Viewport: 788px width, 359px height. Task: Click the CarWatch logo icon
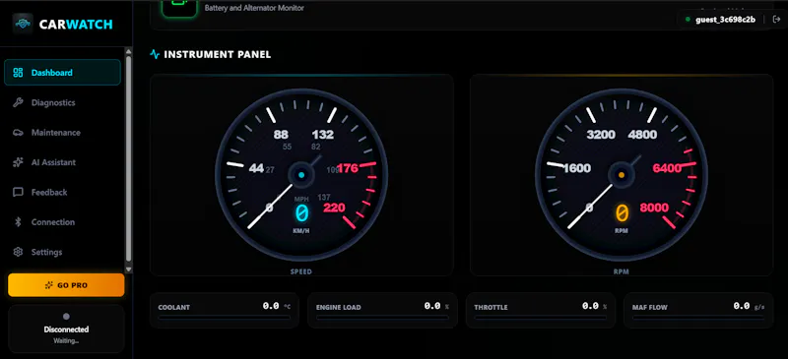point(23,24)
